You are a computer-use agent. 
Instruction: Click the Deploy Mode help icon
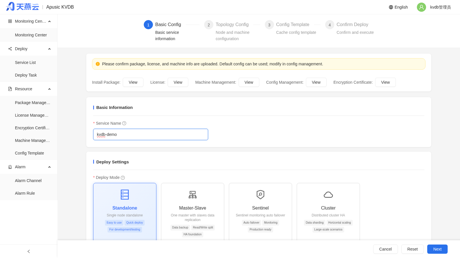point(123,178)
